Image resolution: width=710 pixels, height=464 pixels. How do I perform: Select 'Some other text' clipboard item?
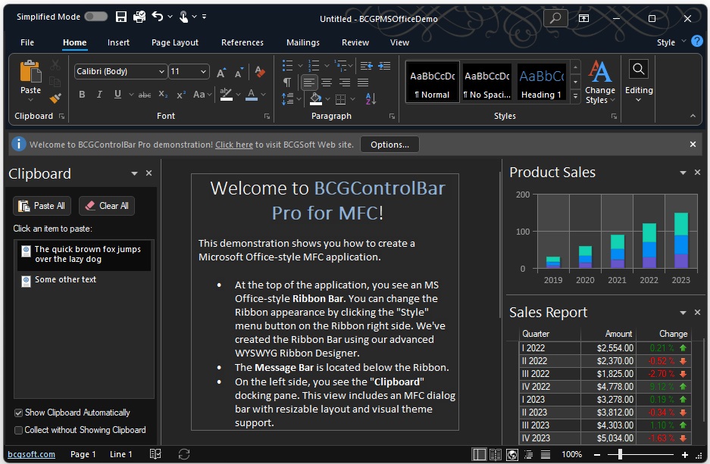coord(65,279)
